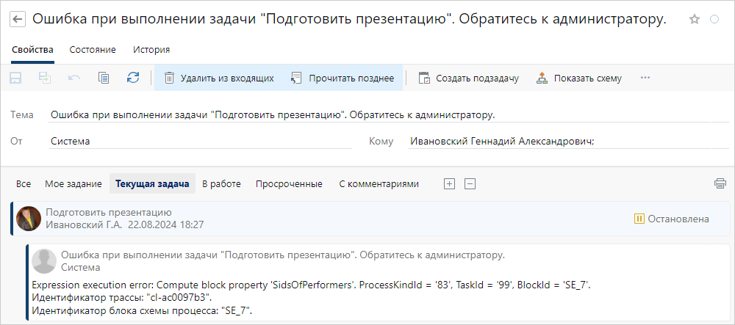Click 'Создать подзадачу' button

click(x=469, y=78)
